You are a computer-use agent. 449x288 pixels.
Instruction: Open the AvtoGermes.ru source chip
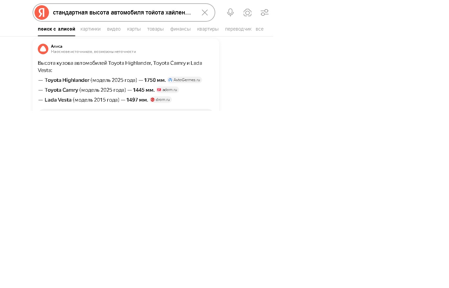coord(184,80)
